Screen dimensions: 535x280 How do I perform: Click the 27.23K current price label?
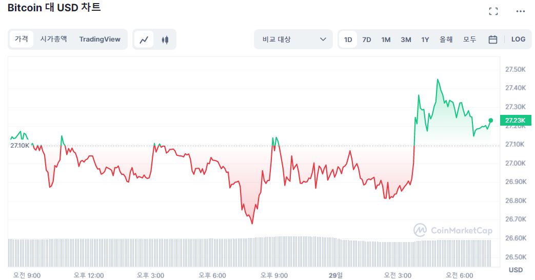click(x=516, y=121)
